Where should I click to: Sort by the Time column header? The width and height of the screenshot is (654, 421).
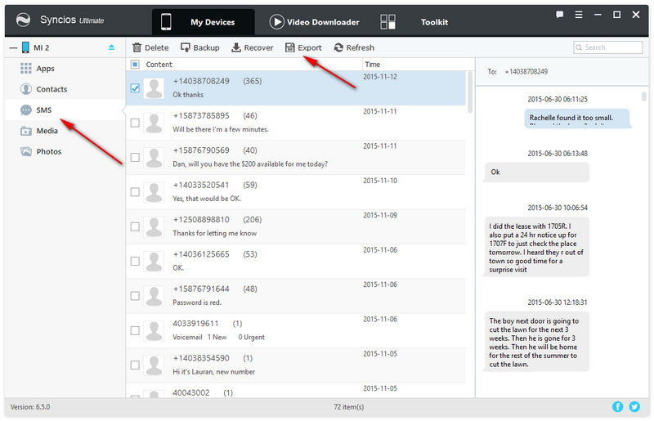coord(373,65)
